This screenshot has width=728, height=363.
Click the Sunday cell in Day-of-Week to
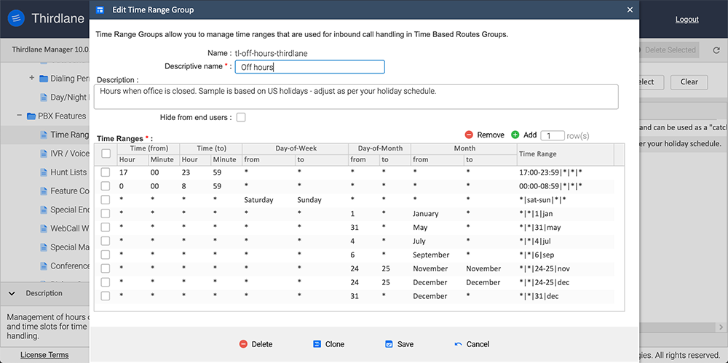309,200
